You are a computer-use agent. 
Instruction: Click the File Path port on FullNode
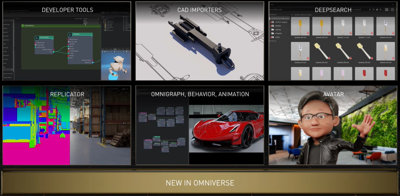[x=68, y=44]
